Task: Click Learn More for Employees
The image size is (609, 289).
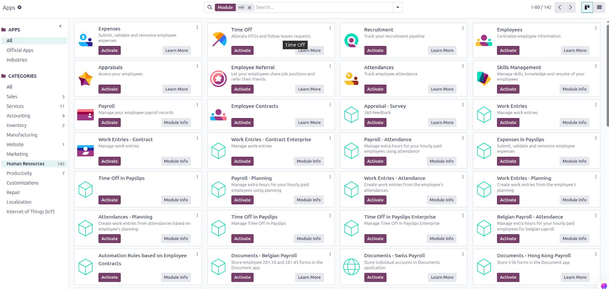Action: coord(575,51)
